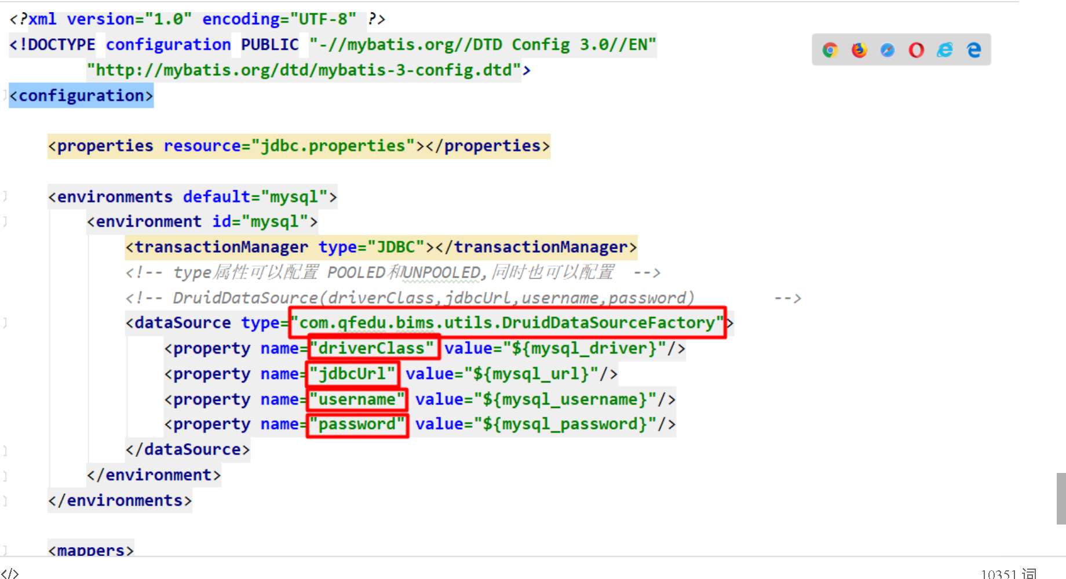1066x579 pixels.
Task: Click encoding="UTF-8" in the XML declaration
Action: (279, 19)
